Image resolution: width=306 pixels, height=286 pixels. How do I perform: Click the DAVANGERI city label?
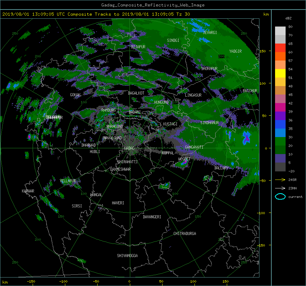point(152,217)
